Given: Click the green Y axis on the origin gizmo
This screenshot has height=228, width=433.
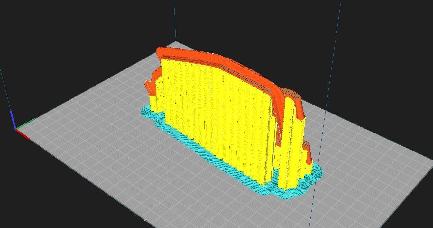Looking at the screenshot, I should pyautogui.click(x=25, y=124).
